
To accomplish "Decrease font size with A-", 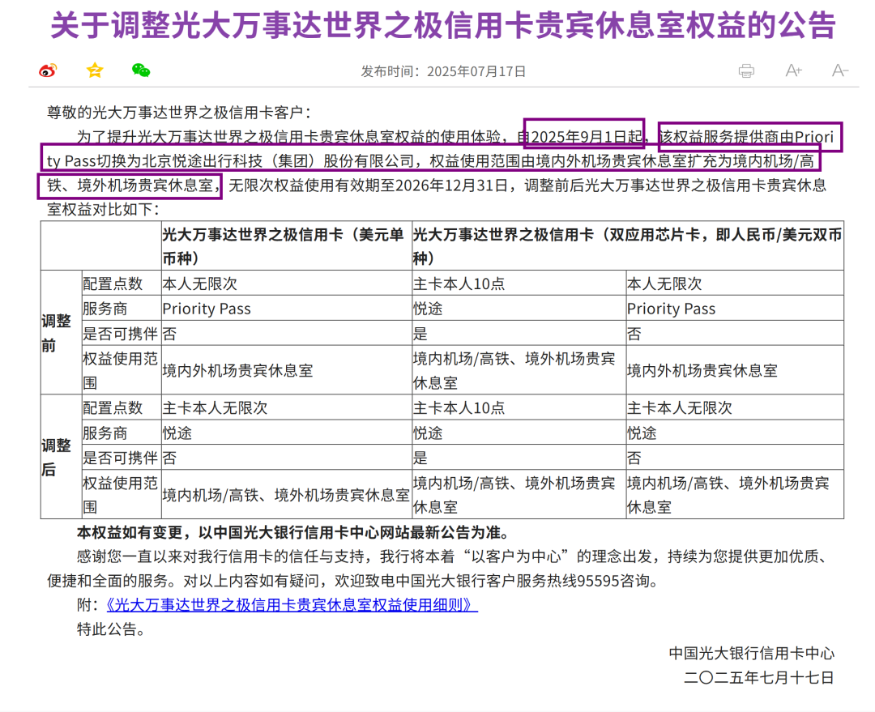I will (840, 70).
